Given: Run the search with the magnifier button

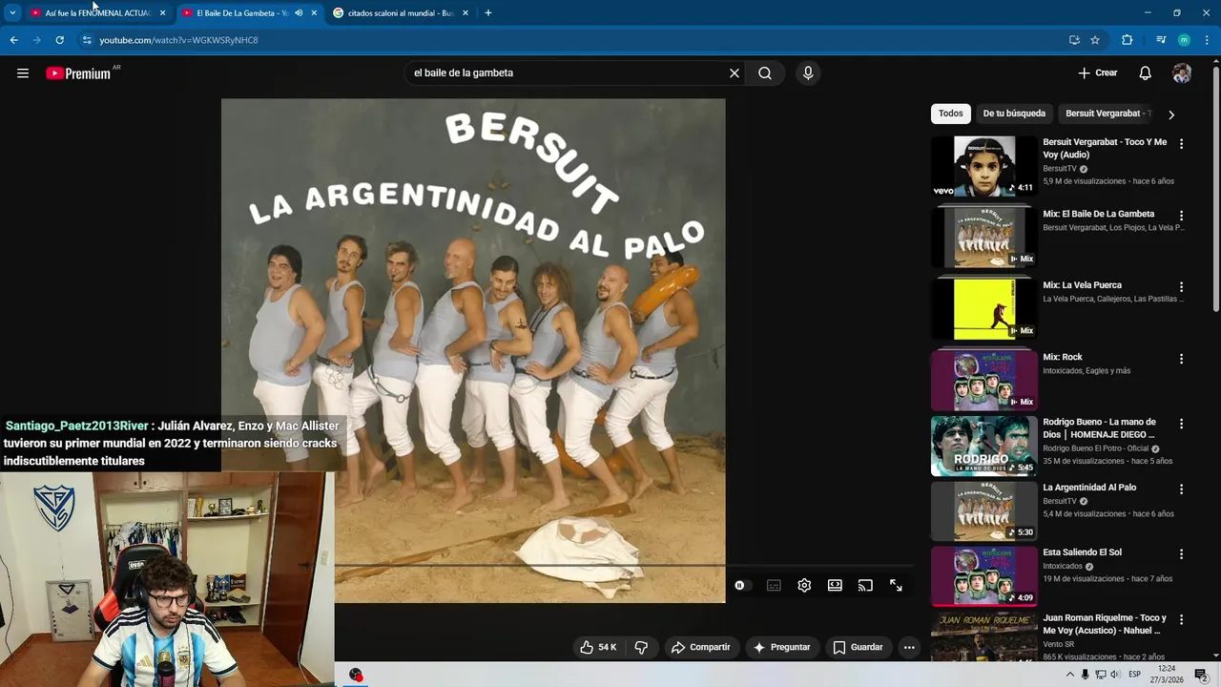Looking at the screenshot, I should tap(765, 73).
